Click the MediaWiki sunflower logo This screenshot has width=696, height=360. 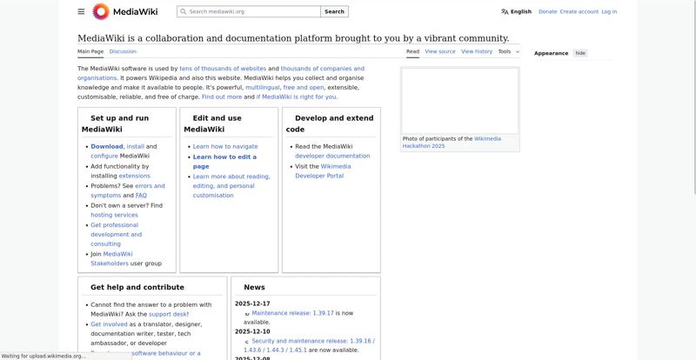tap(101, 11)
